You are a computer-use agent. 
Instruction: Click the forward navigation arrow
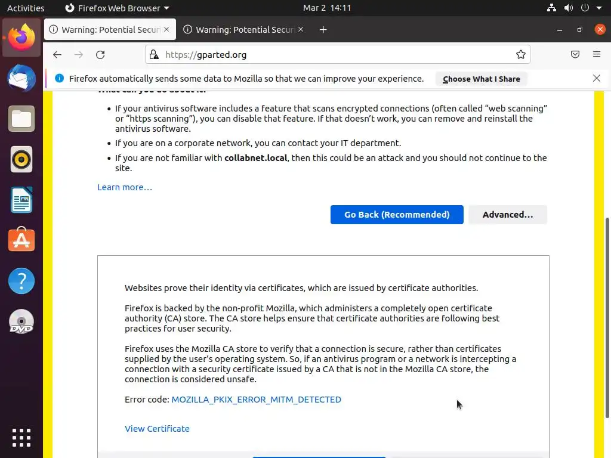click(x=79, y=54)
